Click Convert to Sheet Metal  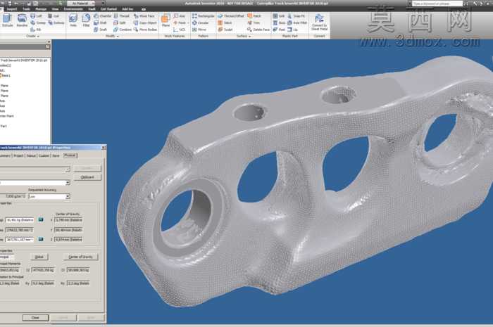tap(320, 23)
